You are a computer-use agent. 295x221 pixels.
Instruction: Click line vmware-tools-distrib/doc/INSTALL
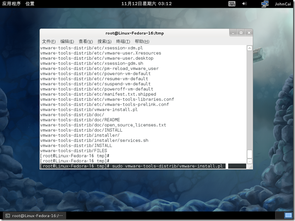pyautogui.click(x=81, y=130)
